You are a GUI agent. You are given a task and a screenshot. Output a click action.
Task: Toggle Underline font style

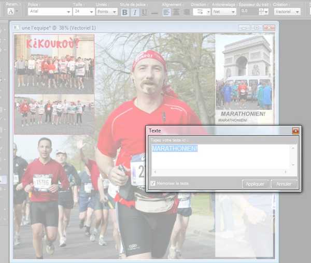click(145, 12)
